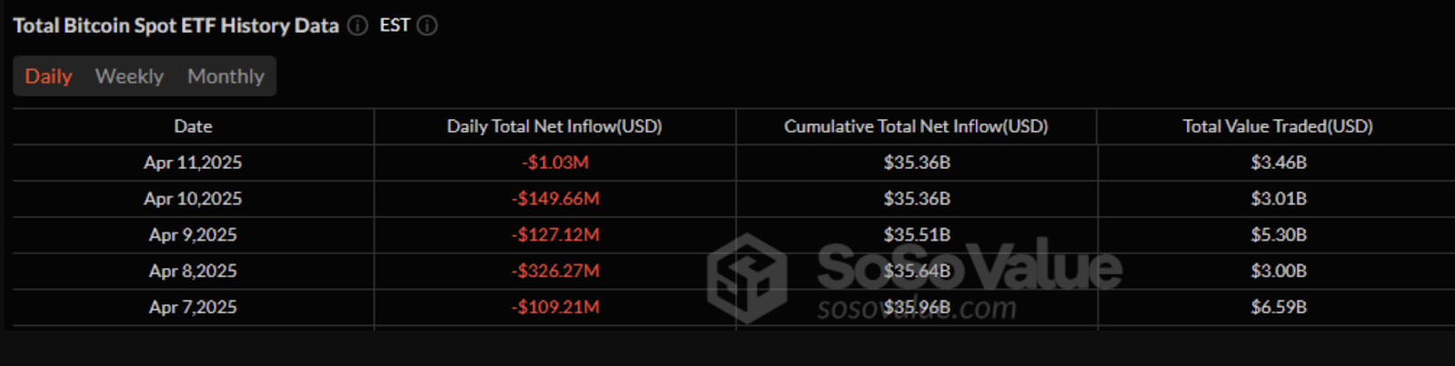This screenshot has height=366, width=1455.
Task: Click the info icon beside the history data title
Action: point(358,25)
